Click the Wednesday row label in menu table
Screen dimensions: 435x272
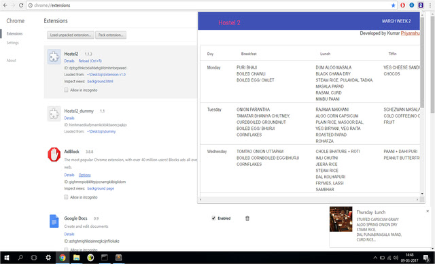pyautogui.click(x=217, y=151)
